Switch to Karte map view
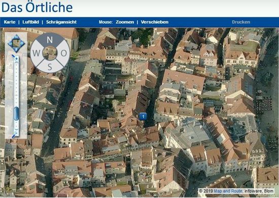Viewport: 279px width, 198px height. coord(10,22)
